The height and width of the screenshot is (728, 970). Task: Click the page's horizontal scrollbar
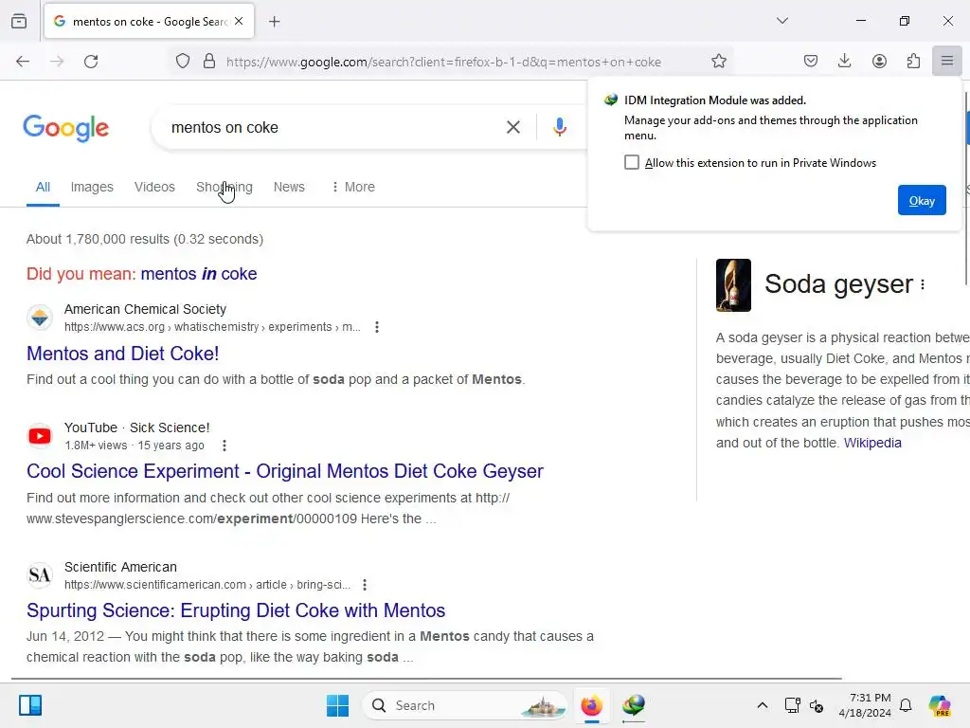click(426, 679)
